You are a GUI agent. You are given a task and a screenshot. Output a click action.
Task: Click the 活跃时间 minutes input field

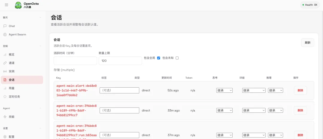[x=75, y=61]
